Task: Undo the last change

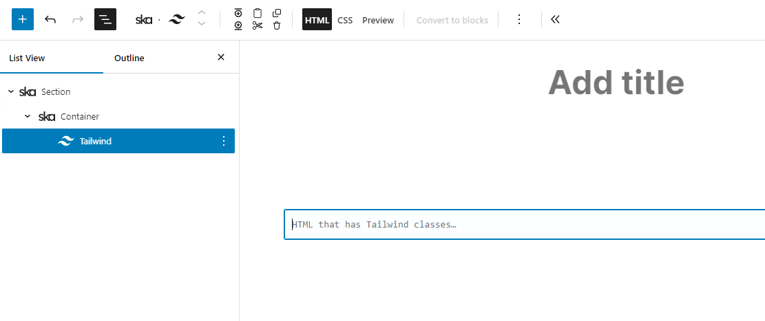Action: [x=50, y=19]
